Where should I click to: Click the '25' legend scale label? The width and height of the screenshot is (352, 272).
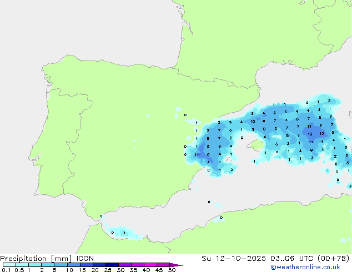point(108,270)
